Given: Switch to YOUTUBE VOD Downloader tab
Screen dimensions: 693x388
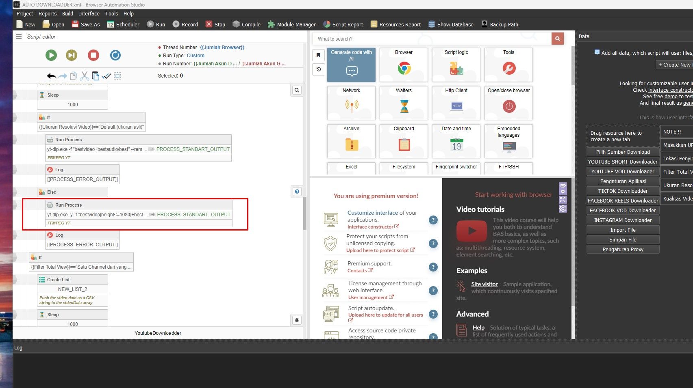Looking at the screenshot, I should point(622,172).
